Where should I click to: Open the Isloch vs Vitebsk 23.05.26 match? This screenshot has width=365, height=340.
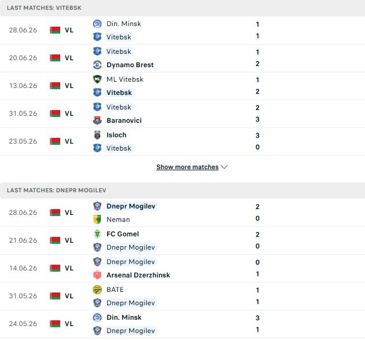click(183, 141)
